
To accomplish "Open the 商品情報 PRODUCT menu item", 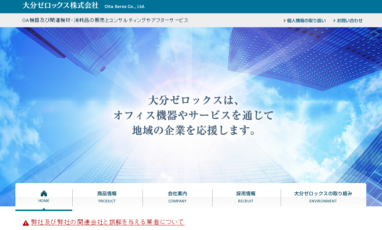I will click(x=107, y=197).
